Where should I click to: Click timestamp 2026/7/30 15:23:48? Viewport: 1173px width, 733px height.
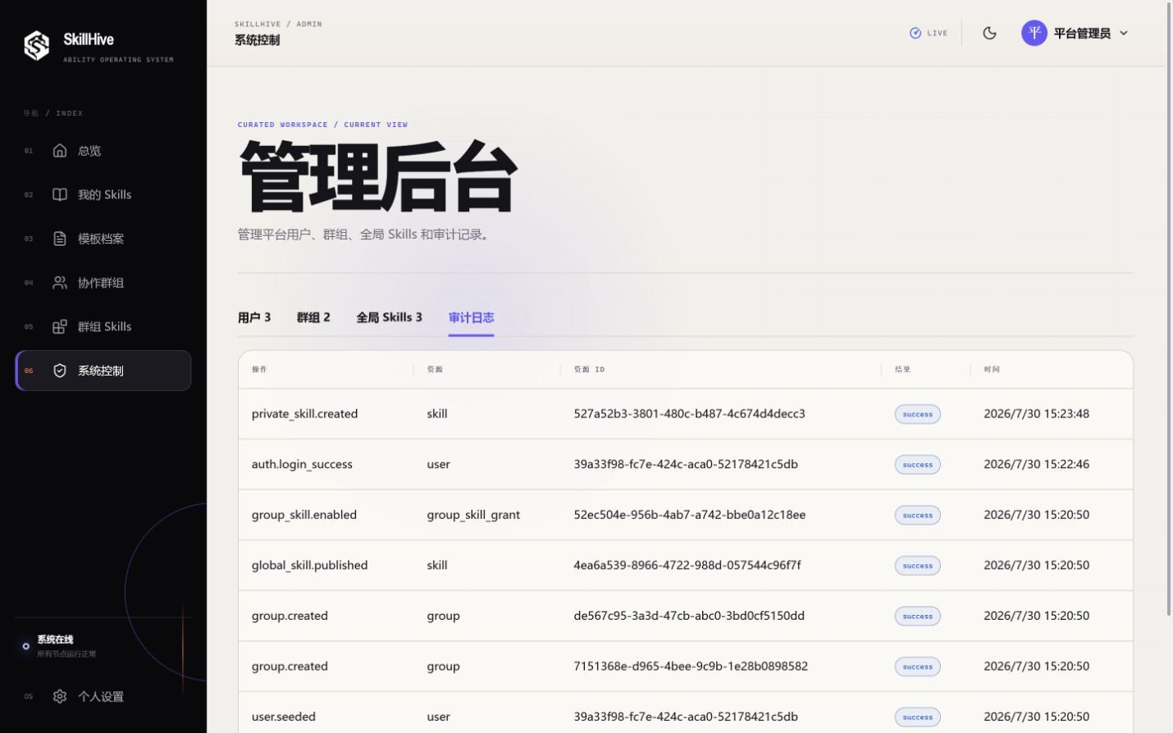coord(1036,413)
